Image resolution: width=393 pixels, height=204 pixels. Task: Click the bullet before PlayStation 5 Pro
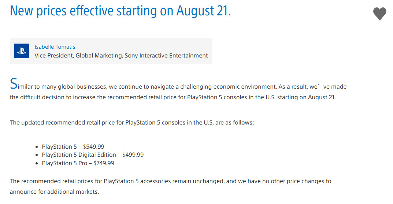(x=37, y=163)
